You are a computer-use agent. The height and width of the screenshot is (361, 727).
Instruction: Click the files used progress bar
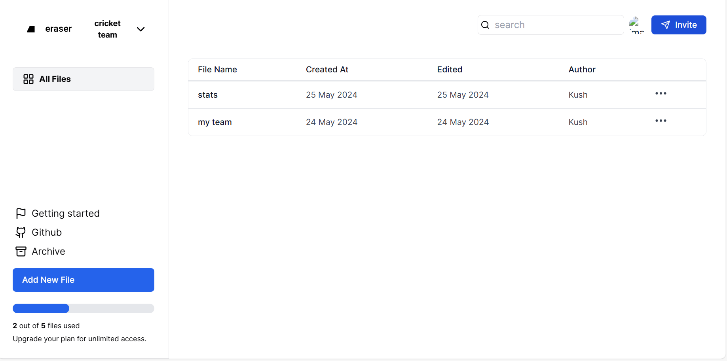(x=83, y=308)
